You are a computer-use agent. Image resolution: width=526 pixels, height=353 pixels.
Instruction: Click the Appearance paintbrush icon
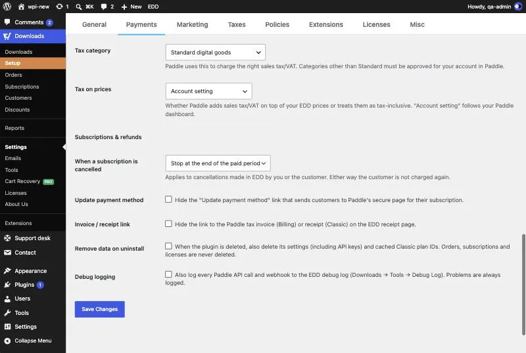pyautogui.click(x=7, y=270)
